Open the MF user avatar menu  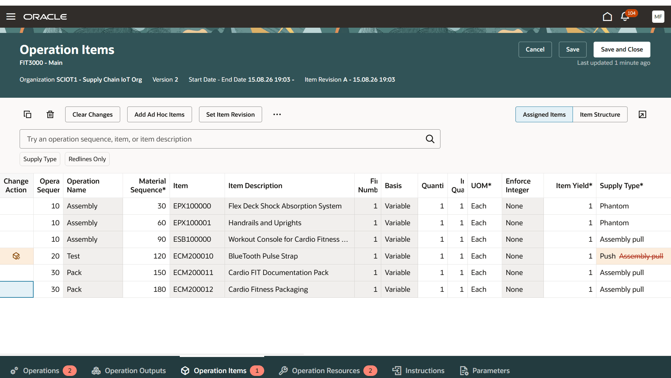click(x=658, y=16)
